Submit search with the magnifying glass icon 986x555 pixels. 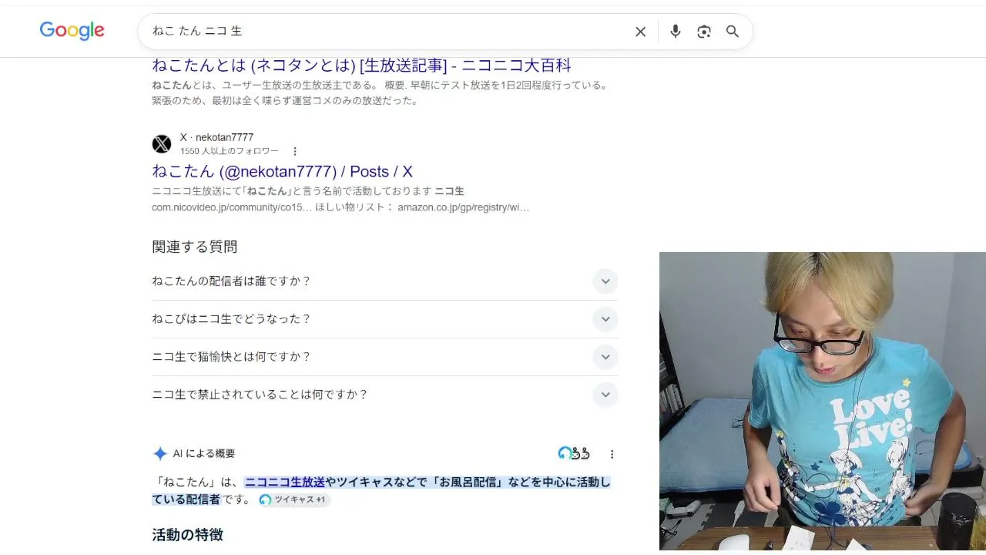click(733, 32)
